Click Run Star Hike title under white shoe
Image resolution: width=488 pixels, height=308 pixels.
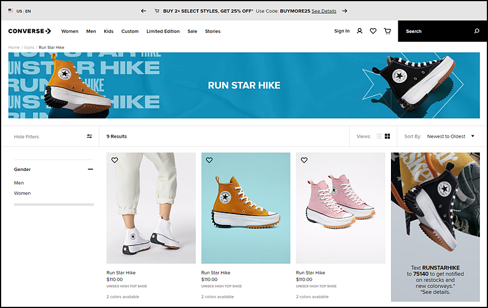[x=121, y=272]
